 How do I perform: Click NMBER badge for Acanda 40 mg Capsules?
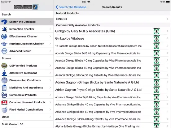tap(156, 60)
